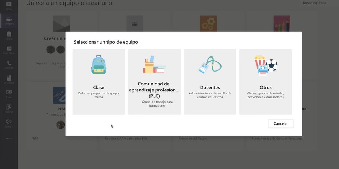Click 'Debates, proyectos de grupo, tareas' description
Screen dimensions: 339x169
pos(99,96)
